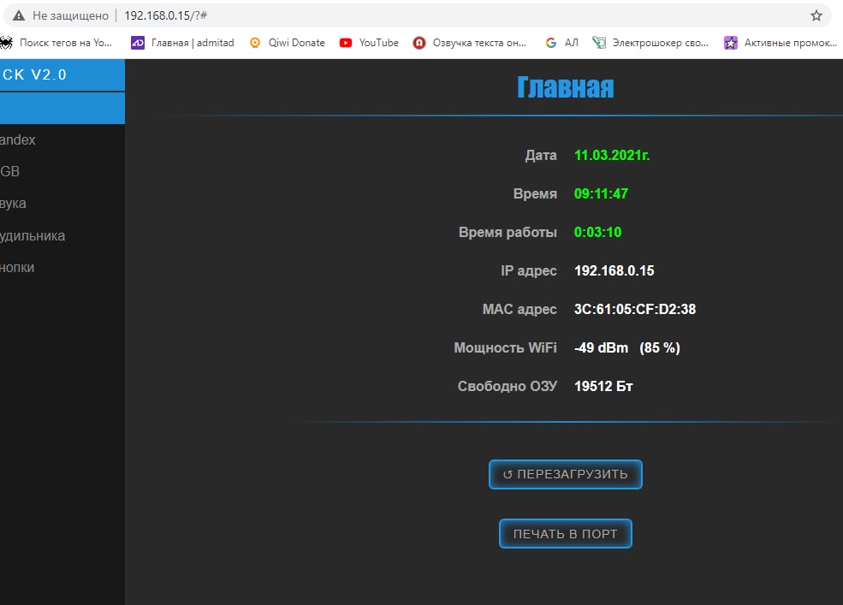843x605 pixels.
Task: Open the Google АЛ bookmark icon
Action: (x=550, y=43)
